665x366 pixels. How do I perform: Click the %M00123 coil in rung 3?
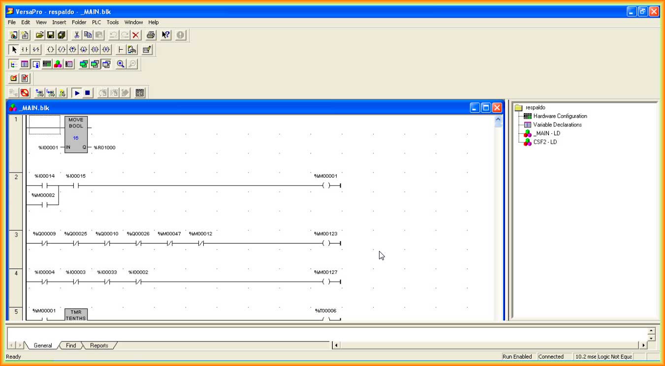(326, 243)
